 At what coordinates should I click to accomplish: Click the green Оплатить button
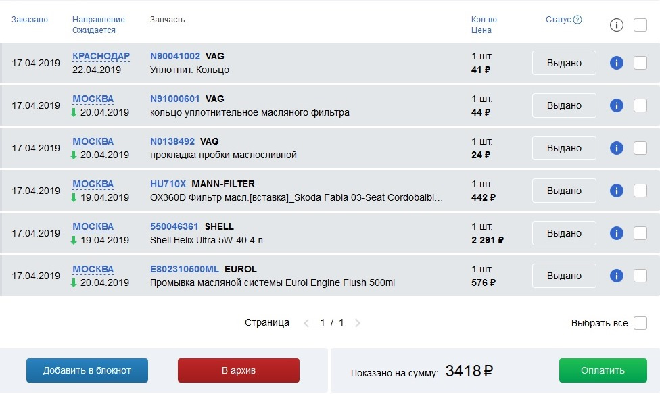[603, 370]
